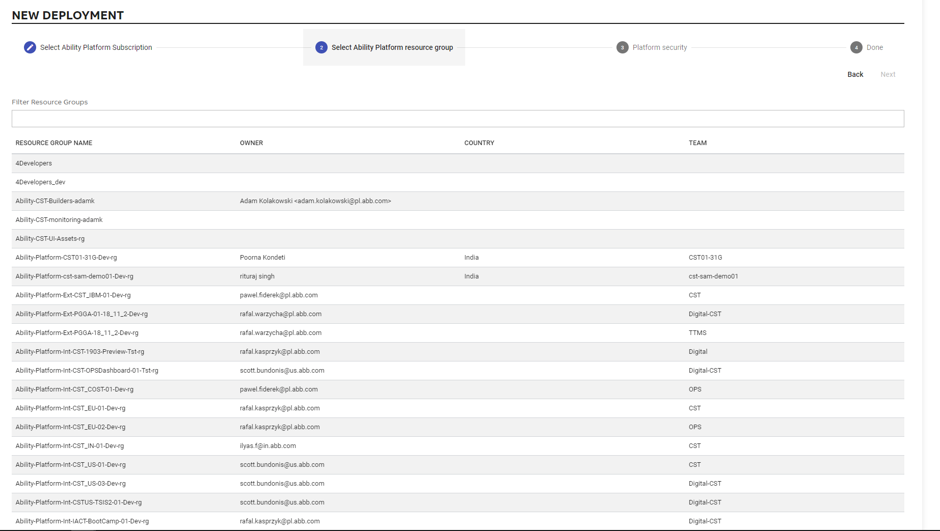Screen dimensions: 940x531
Task: Select Ability-Platform-Int-CST_IN-01-Dev-rg row
Action: click(x=458, y=446)
